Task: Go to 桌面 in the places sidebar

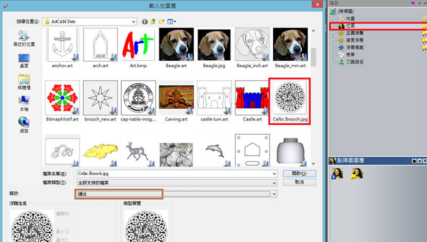Action: (x=24, y=60)
